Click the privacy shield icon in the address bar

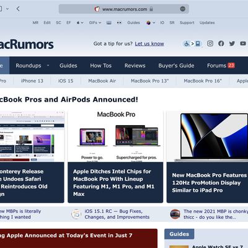tap(97, 9)
